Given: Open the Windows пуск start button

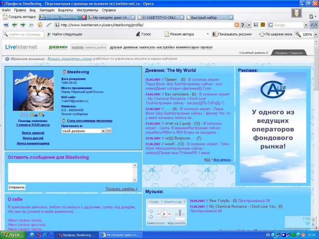Looking at the screenshot, I should [13, 235].
